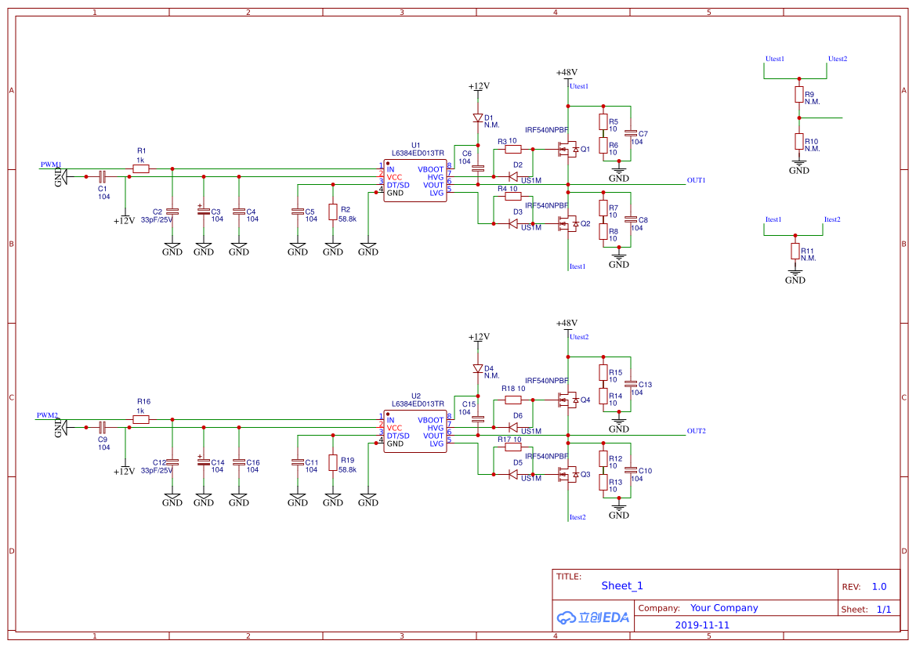This screenshot has width=916, height=648.
Task: Click the C6 bootstrap capacitor symbol
Action: click(x=478, y=168)
